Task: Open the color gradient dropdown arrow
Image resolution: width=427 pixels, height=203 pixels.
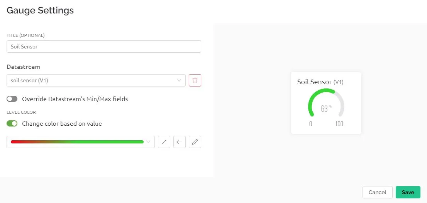Action: point(148,142)
